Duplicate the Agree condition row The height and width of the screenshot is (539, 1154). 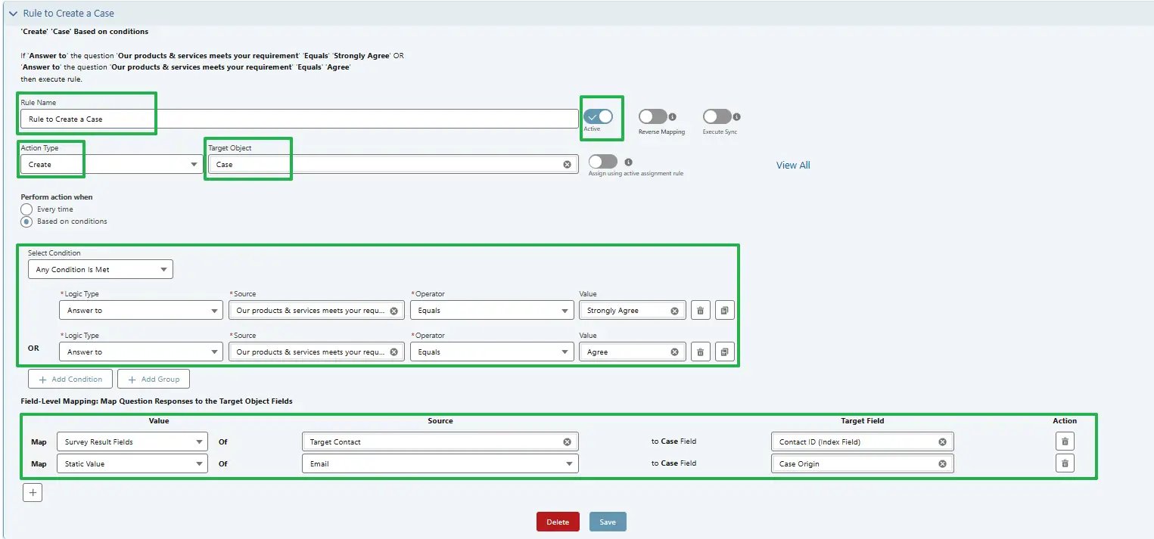tap(725, 352)
